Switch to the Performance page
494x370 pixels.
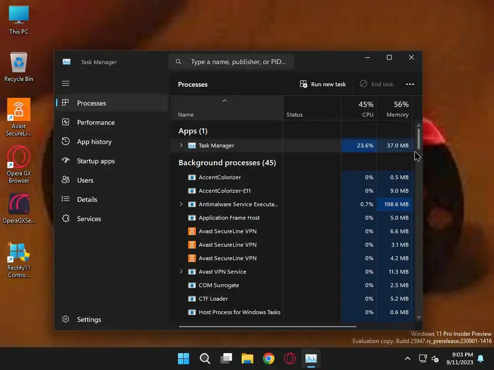point(112,122)
